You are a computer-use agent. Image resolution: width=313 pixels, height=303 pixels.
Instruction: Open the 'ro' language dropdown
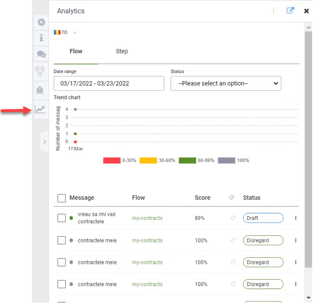66,32
